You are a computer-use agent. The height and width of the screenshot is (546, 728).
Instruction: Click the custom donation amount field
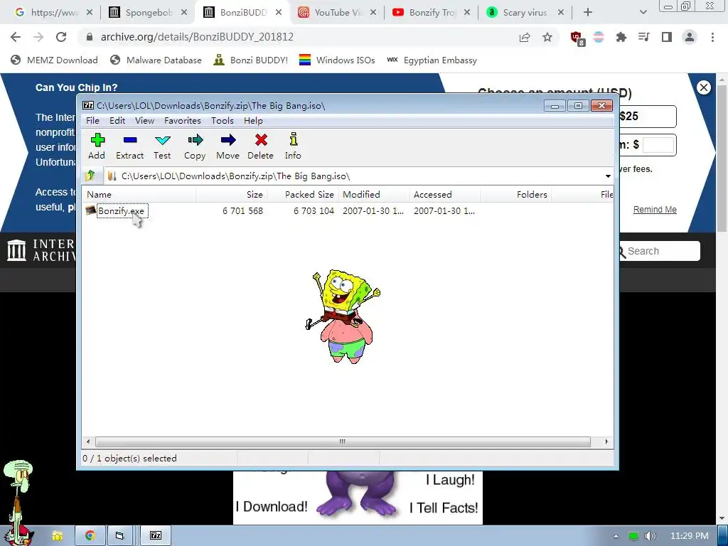(658, 145)
